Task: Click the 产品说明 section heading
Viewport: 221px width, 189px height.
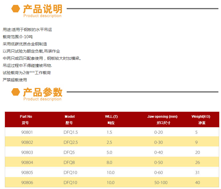Action: [43, 9]
